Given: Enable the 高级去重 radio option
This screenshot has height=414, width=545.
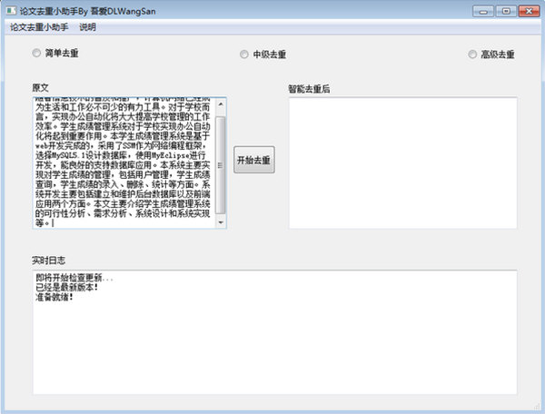Looking at the screenshot, I should tap(472, 54).
